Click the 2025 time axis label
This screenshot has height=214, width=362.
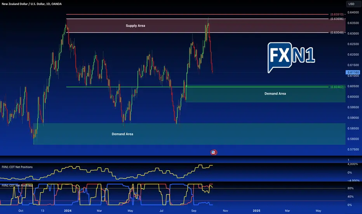pos(256,211)
